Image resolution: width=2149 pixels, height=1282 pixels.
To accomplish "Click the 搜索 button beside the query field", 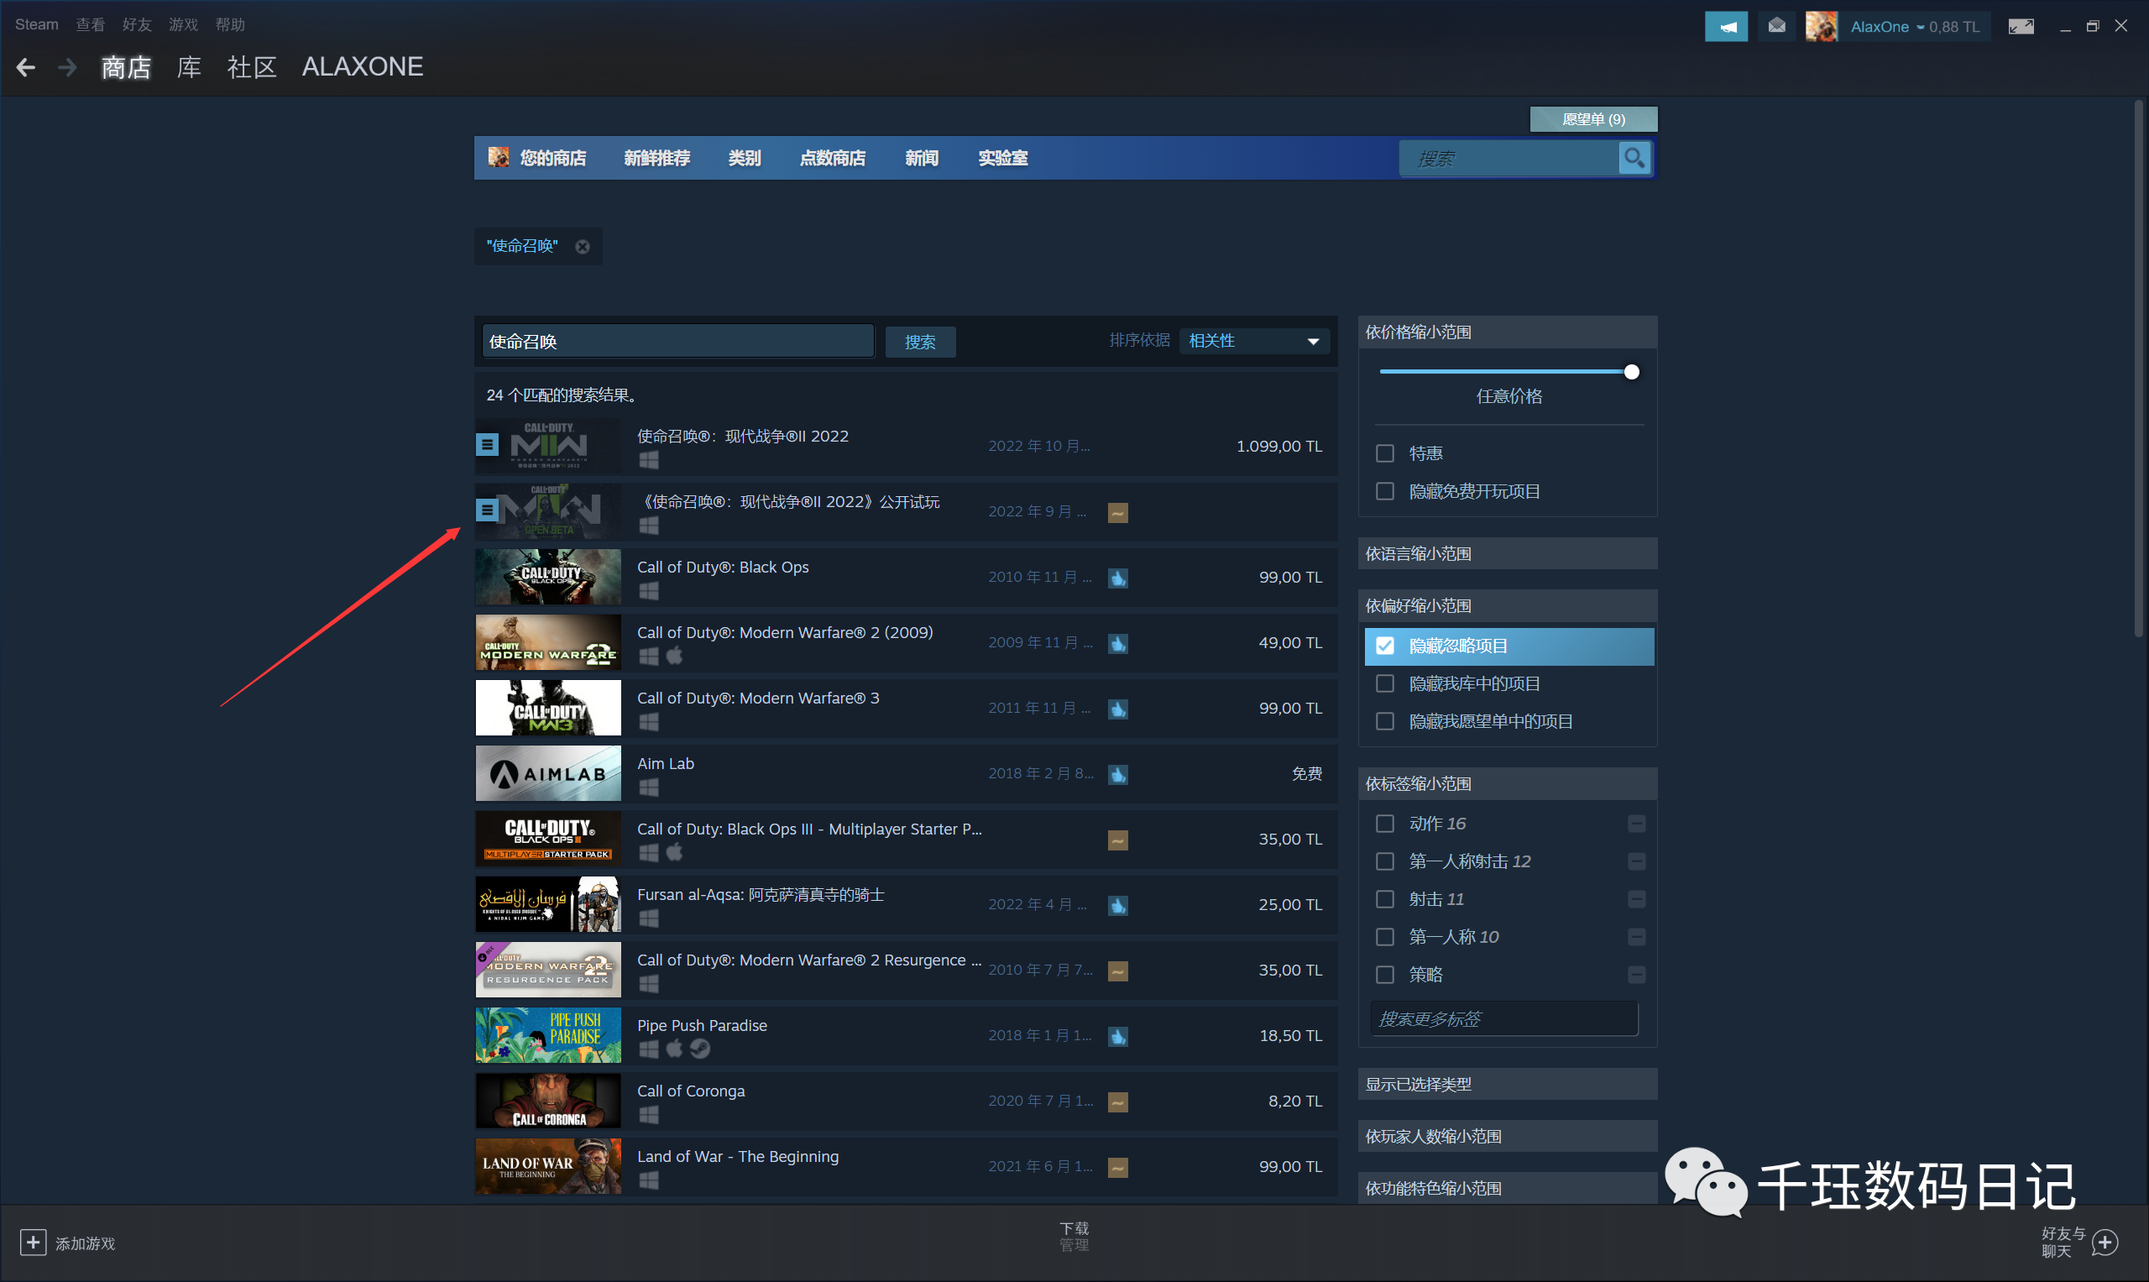I will pyautogui.click(x=920, y=342).
